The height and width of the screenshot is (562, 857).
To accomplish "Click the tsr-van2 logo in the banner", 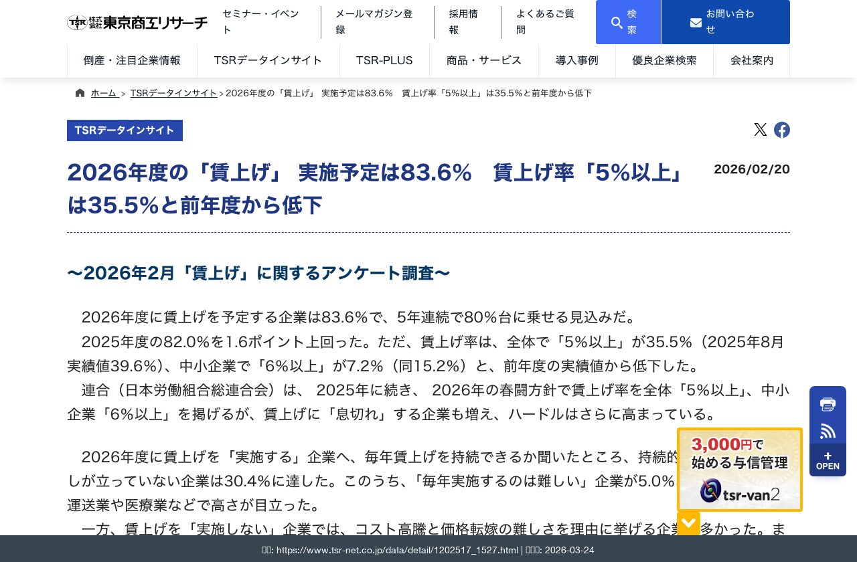I will (740, 490).
